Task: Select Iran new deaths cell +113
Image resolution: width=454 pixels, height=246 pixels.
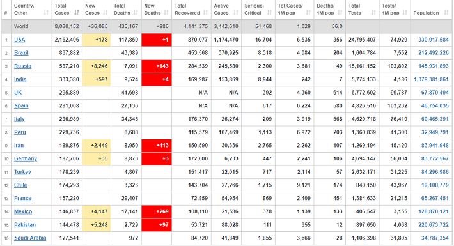Action: coord(157,145)
